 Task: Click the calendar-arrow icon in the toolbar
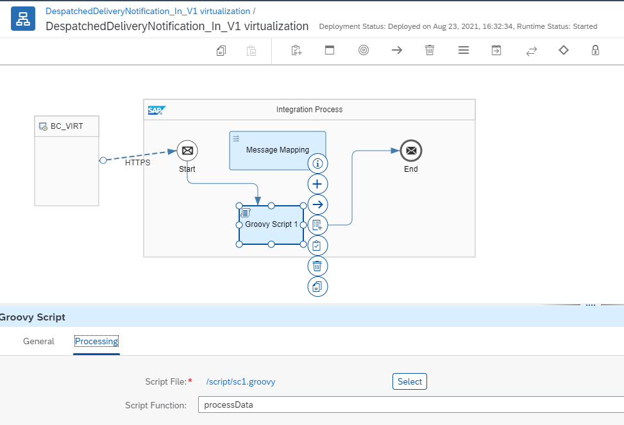[496, 50]
